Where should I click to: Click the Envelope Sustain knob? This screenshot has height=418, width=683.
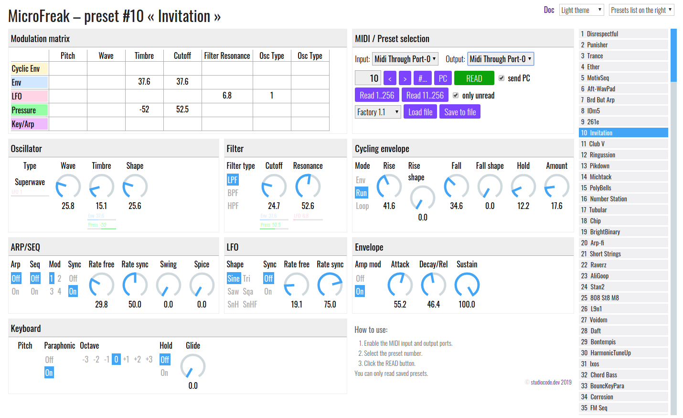pos(467,285)
